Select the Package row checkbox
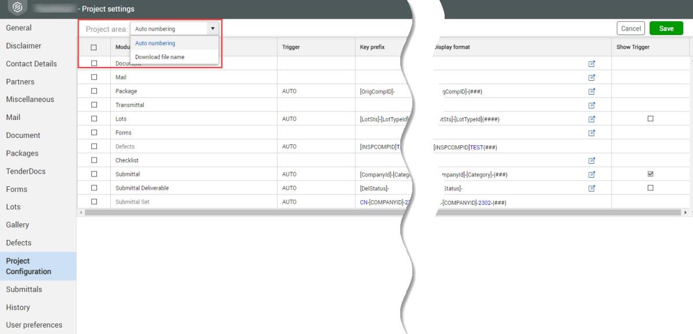The height and width of the screenshot is (334, 693). click(x=94, y=91)
